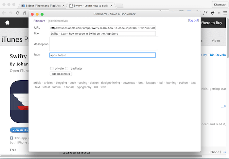The width and height of the screenshot is (229, 159).
Task: Close the 6 Best iPhone tab
Action: pyautogui.click(x=63, y=6)
